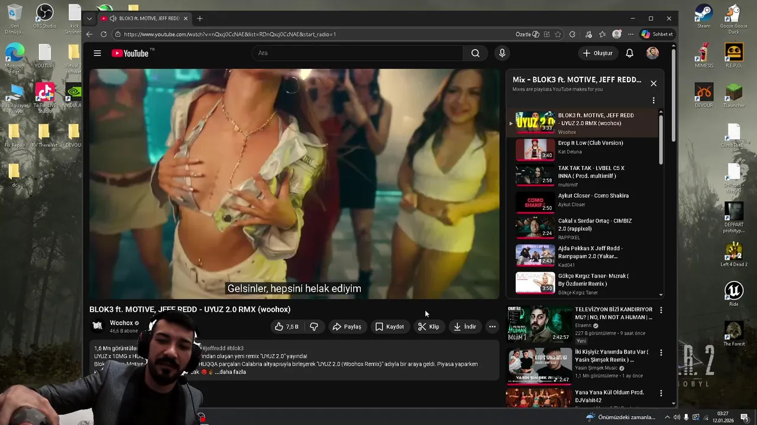Add page to favorites star

point(558,34)
